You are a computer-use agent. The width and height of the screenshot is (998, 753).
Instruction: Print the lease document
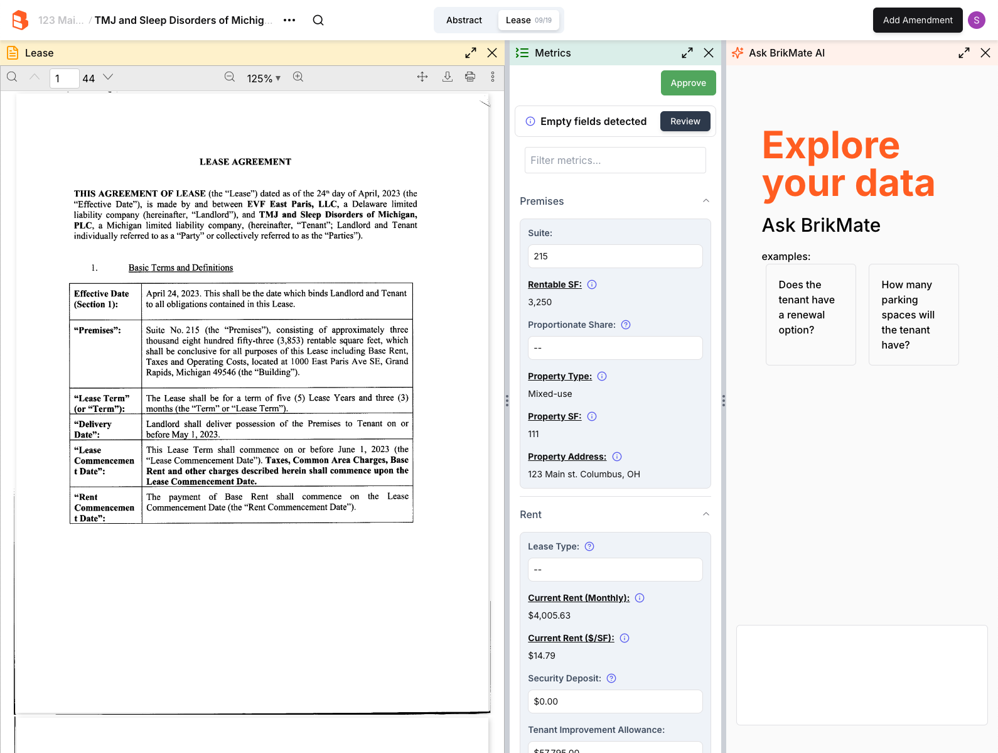[x=470, y=77]
